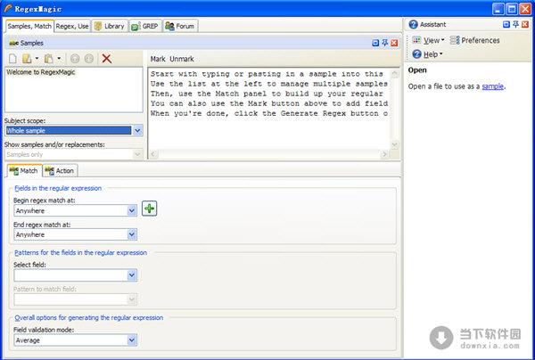535x360 pixels.
Task: Move sample down arrow button
Action: 88,59
